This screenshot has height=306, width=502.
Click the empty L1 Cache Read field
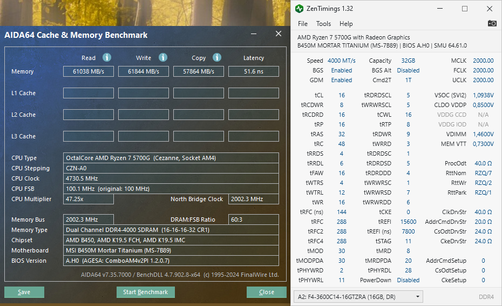click(89, 93)
